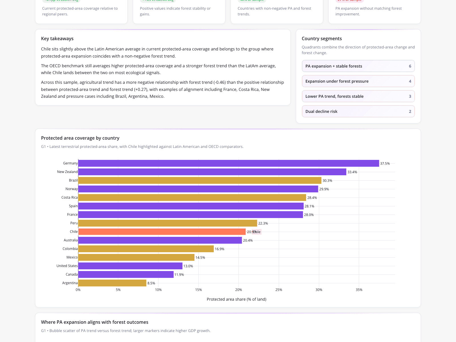Choose the 'Lower PA trend, forests stable' segment
456x342 pixels.
pos(358,96)
